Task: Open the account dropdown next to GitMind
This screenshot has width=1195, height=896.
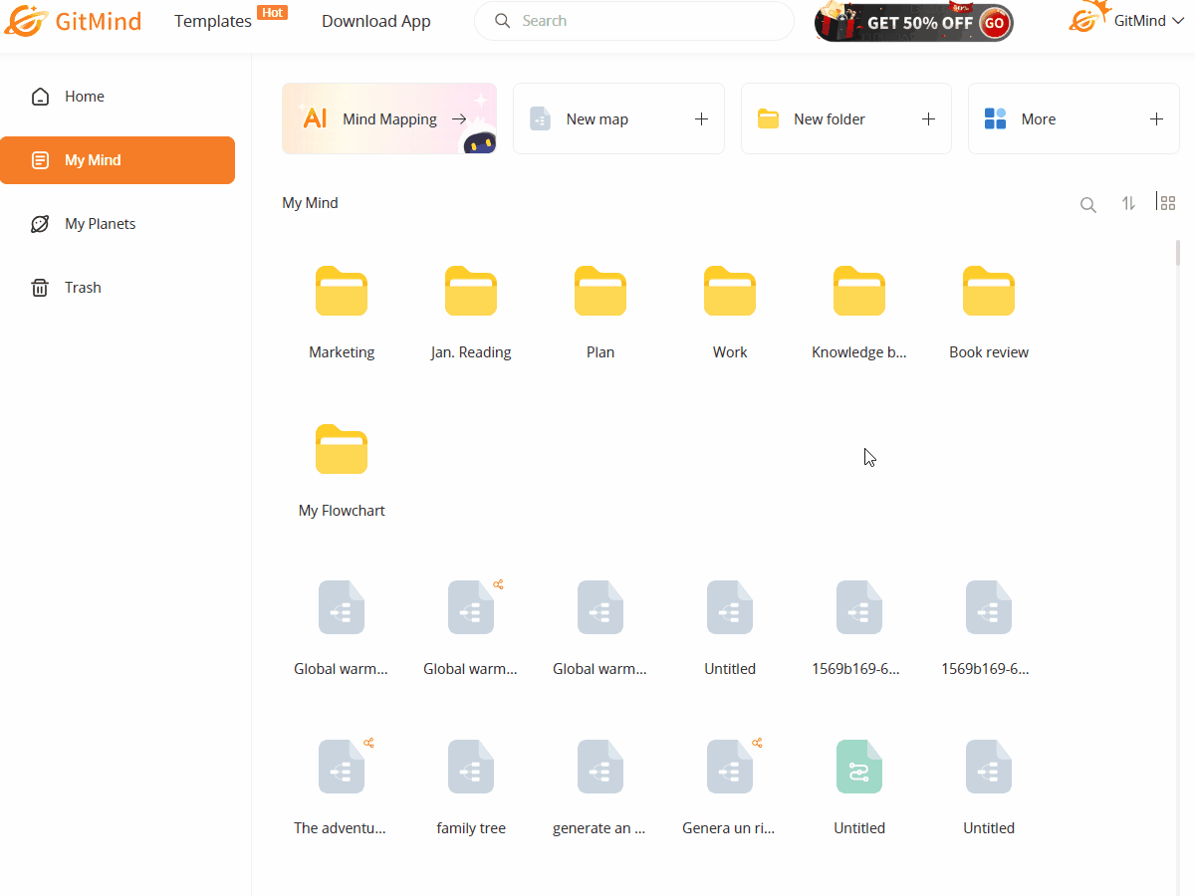Action: (1180, 19)
